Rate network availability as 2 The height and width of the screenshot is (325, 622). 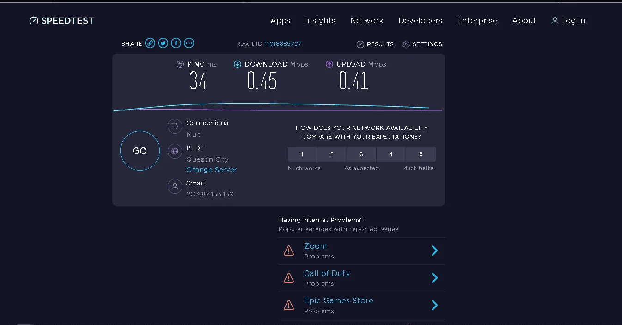point(332,154)
